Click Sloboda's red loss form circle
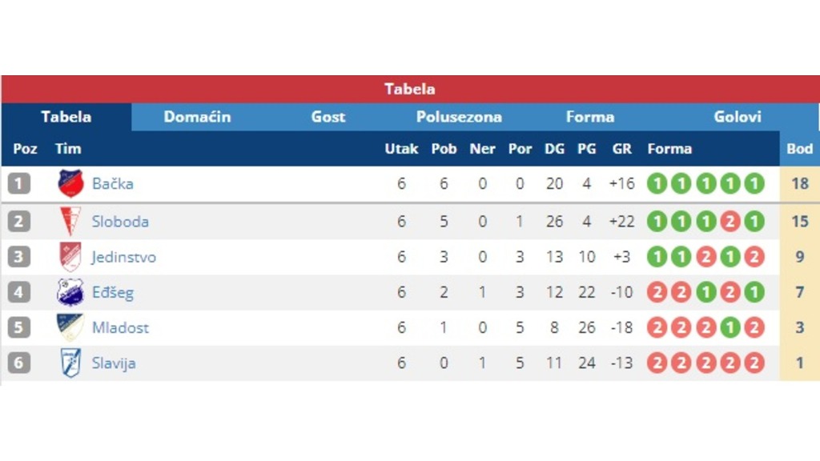This screenshot has width=820, height=461. click(x=730, y=222)
